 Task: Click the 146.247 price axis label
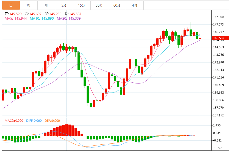click(218, 32)
